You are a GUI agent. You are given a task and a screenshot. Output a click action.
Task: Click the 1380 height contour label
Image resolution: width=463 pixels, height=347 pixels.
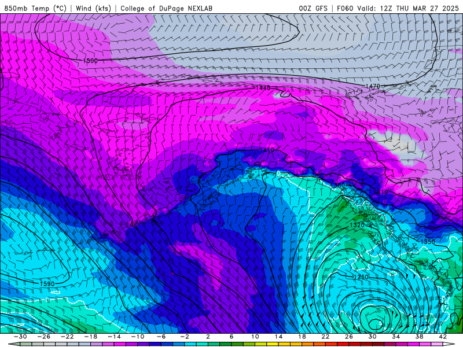[338, 185]
